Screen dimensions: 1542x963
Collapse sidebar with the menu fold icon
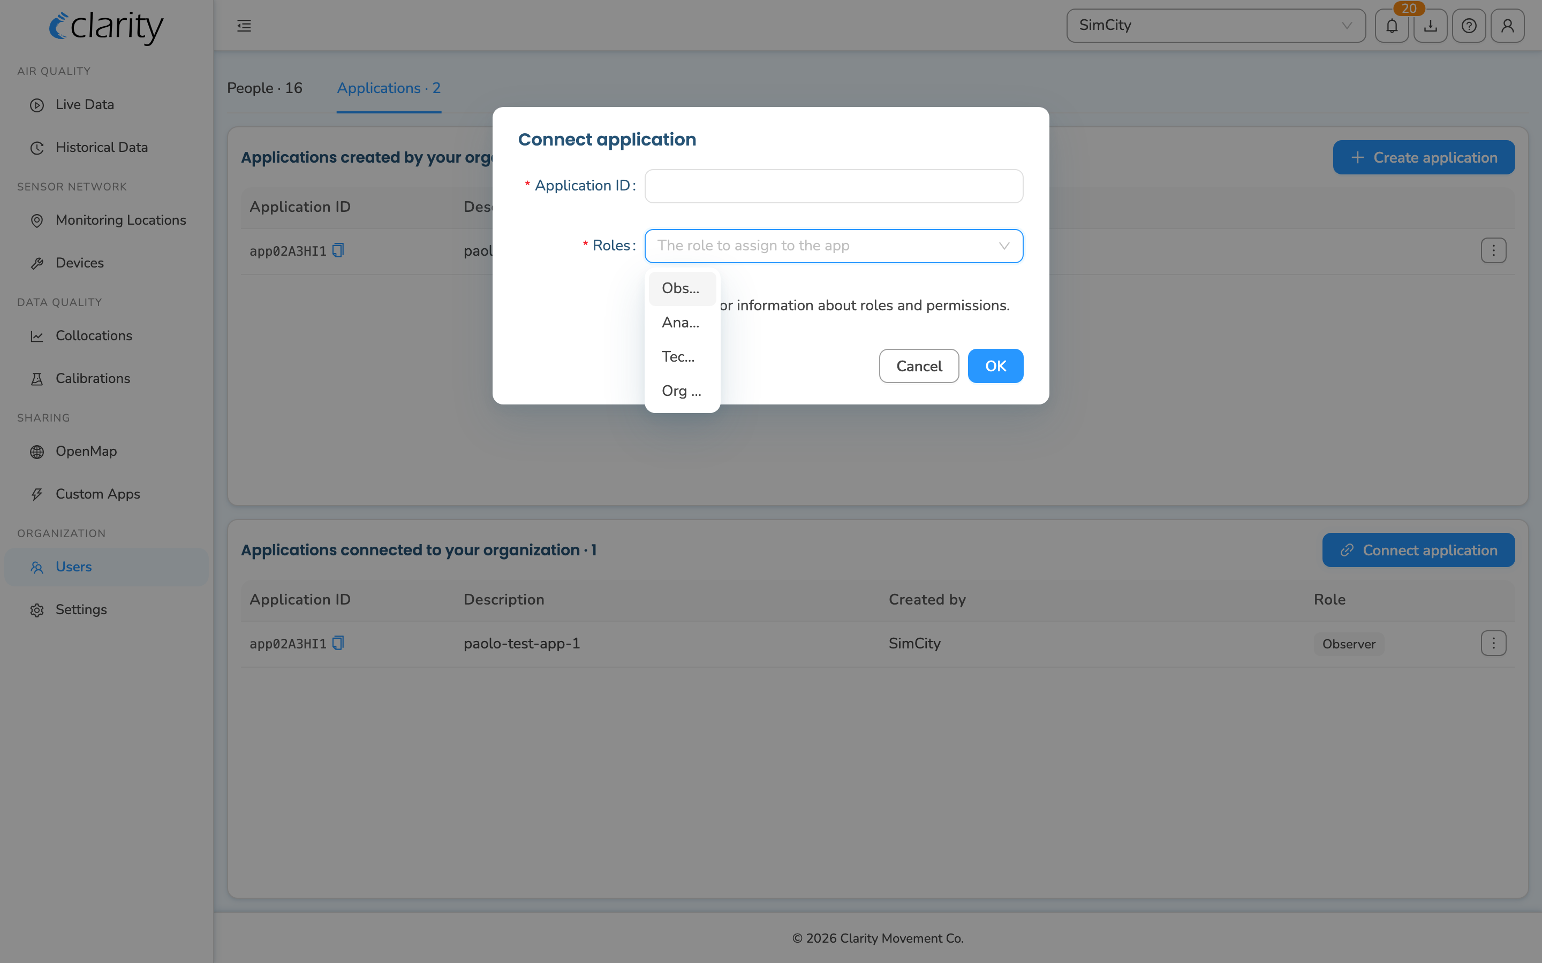(x=244, y=26)
